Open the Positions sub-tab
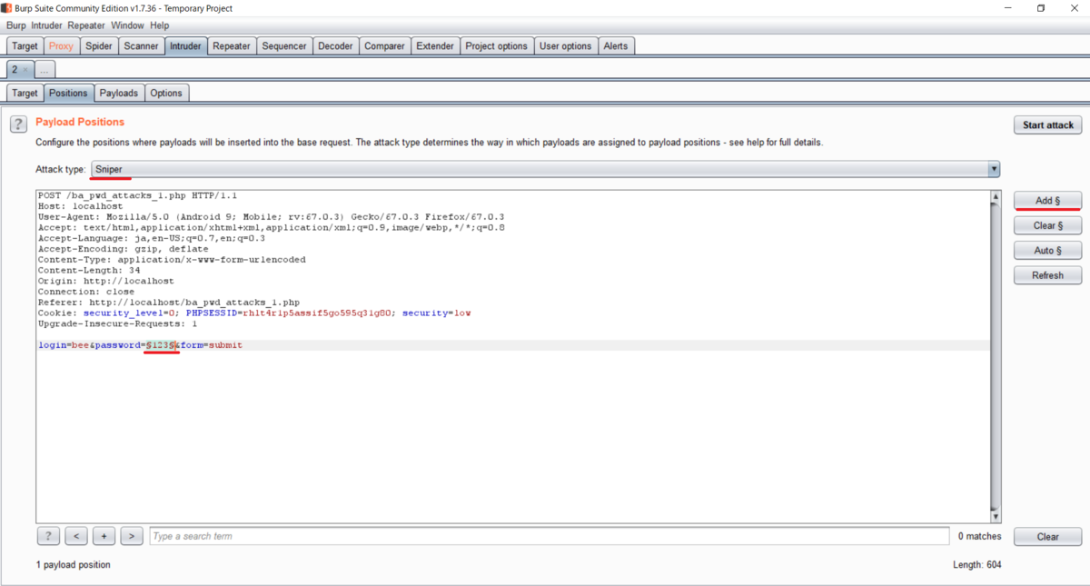The width and height of the screenshot is (1090, 586). (68, 93)
